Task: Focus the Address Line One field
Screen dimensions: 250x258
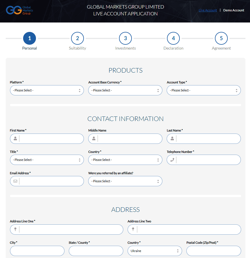Action: pos(66,229)
